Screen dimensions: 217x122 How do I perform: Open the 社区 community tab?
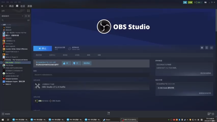(23, 6)
